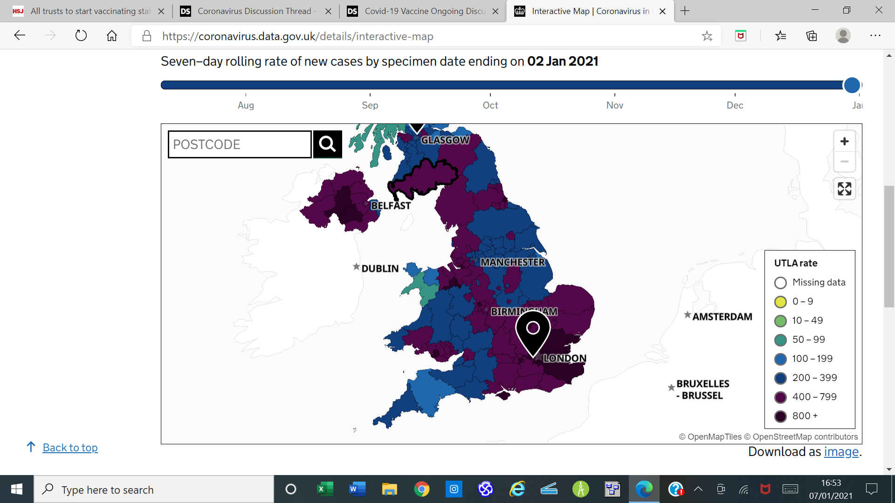Screen dimensions: 895x503
Task: Click the date slider handle at Jan
Action: 852,85
